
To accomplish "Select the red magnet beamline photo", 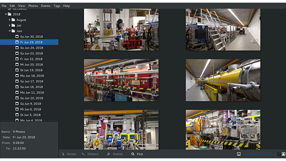I will coord(121,80).
